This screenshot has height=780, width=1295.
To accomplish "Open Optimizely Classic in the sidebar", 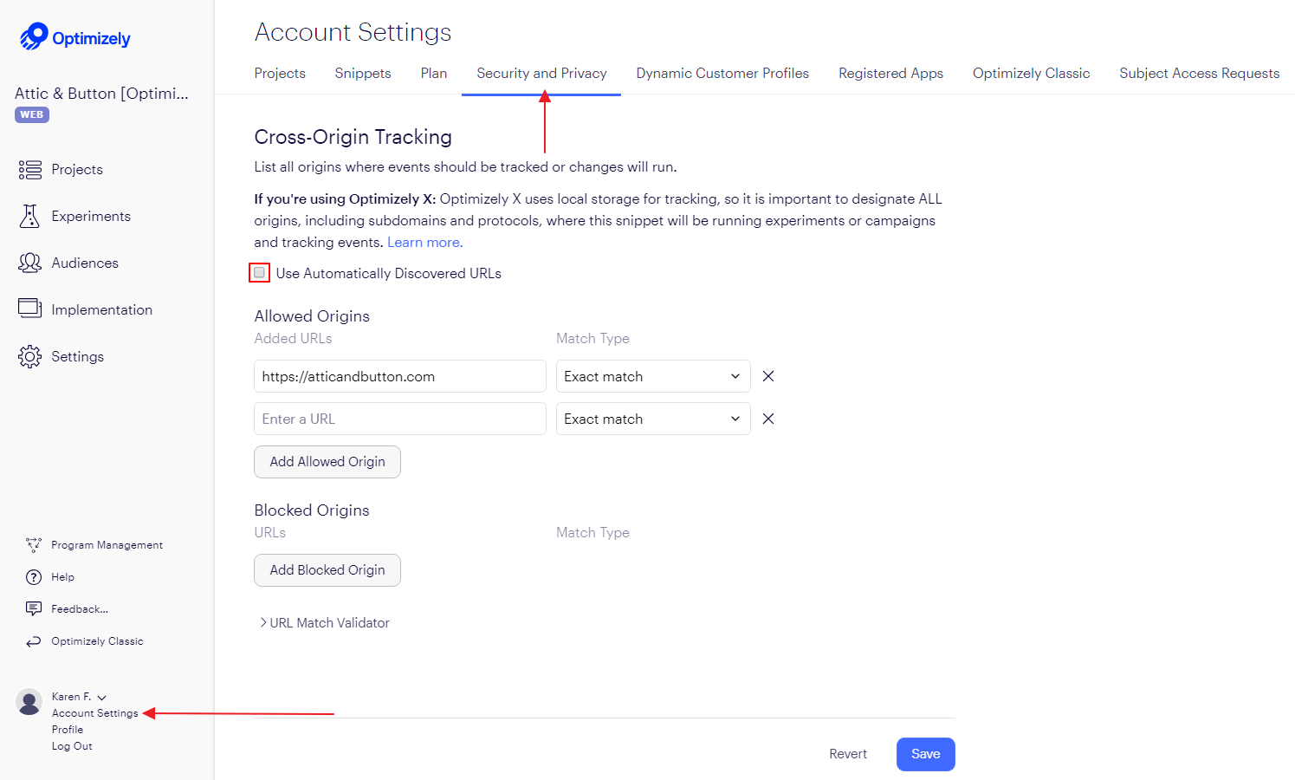I will (x=98, y=641).
